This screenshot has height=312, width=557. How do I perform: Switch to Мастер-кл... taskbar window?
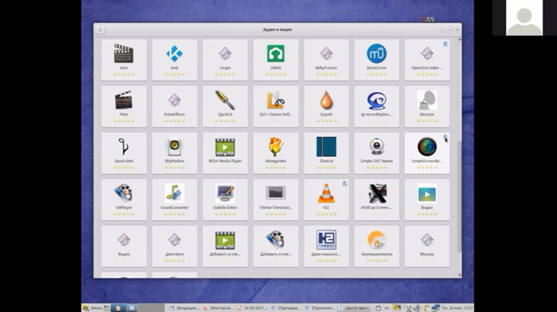pos(219,308)
